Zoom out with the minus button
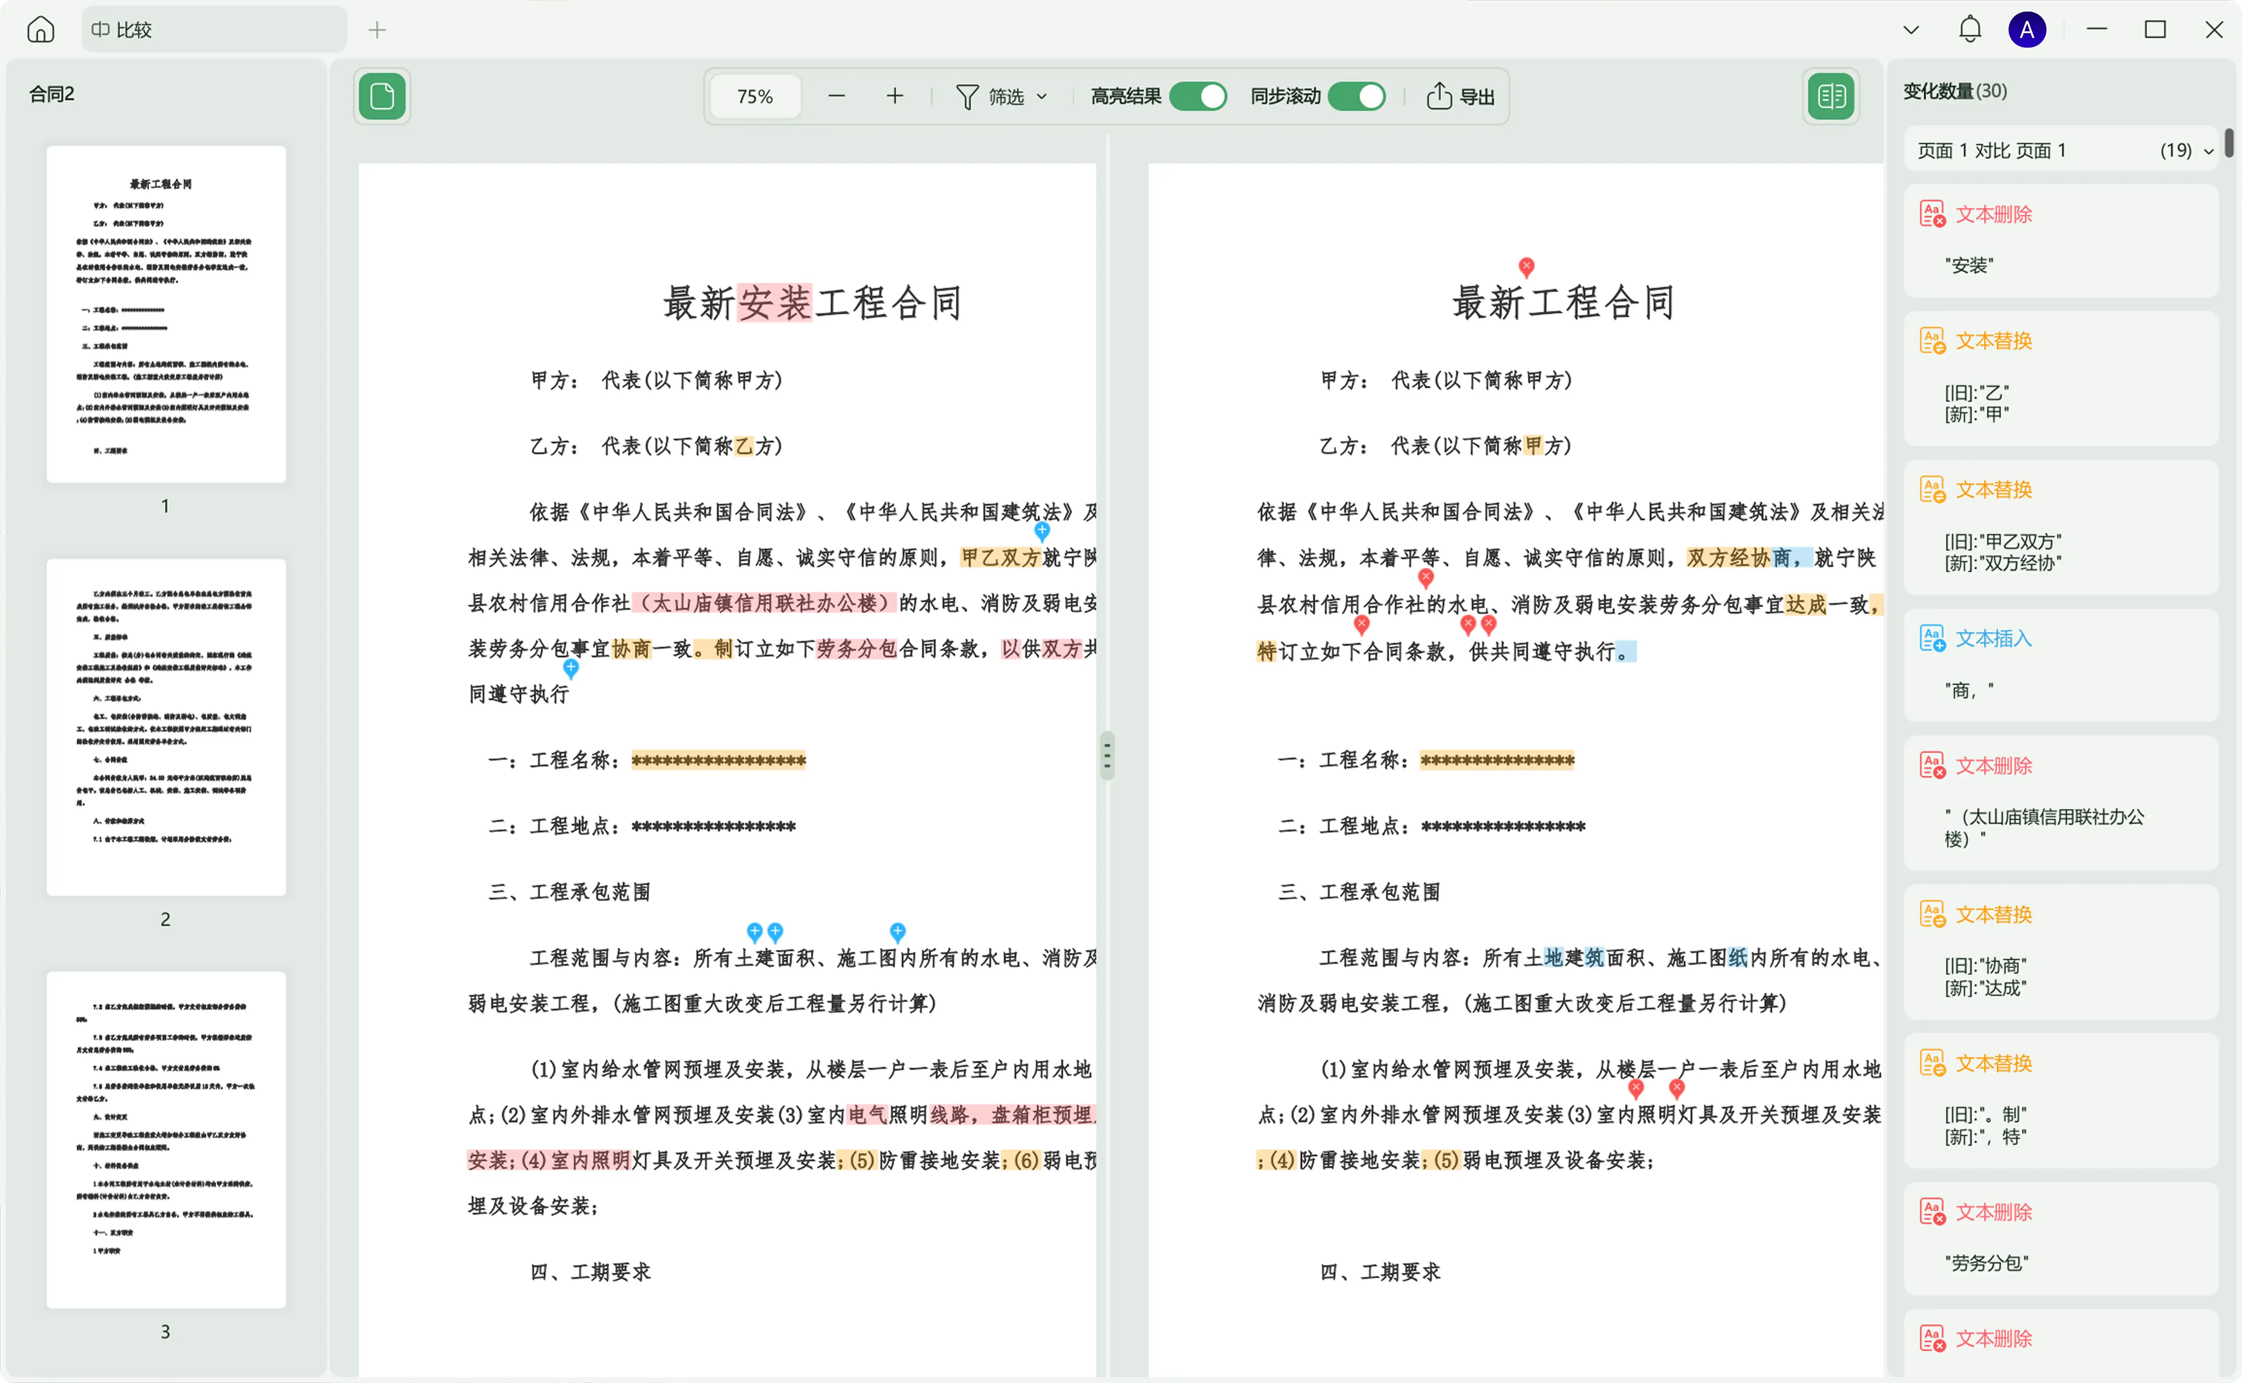Screen dimensions: 2242x1383 [x=836, y=96]
